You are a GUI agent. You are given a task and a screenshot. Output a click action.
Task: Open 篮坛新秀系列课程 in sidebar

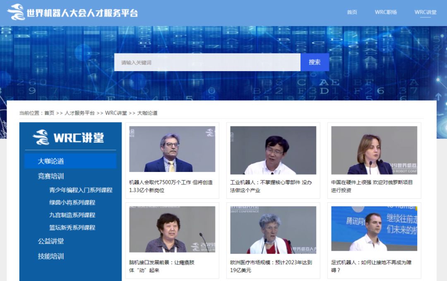tap(72, 227)
